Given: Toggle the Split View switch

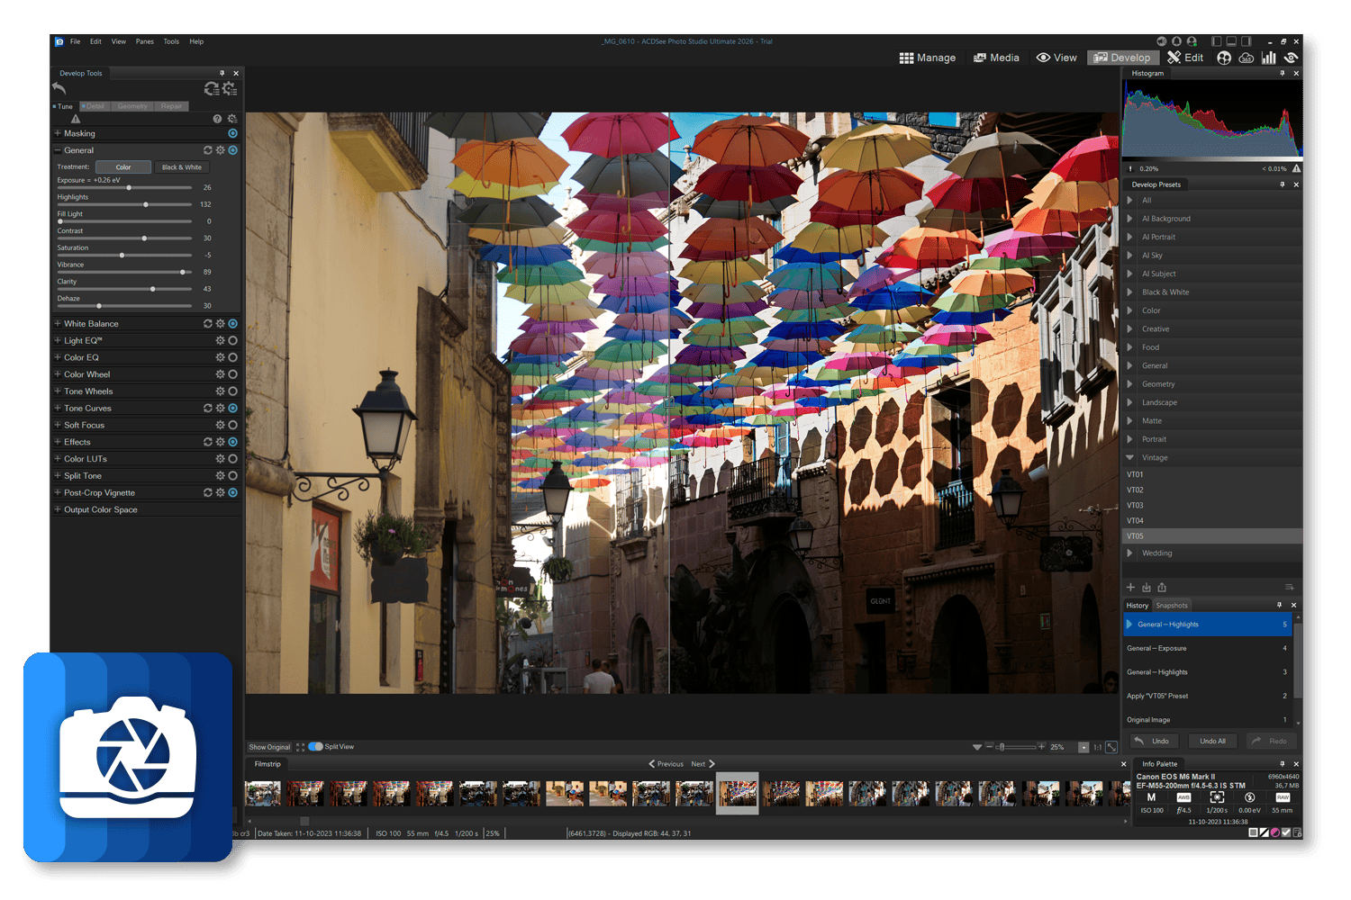Looking at the screenshot, I should pyautogui.click(x=315, y=747).
